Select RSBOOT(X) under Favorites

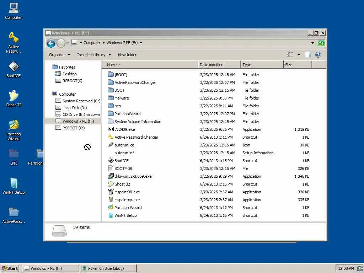(x=69, y=81)
